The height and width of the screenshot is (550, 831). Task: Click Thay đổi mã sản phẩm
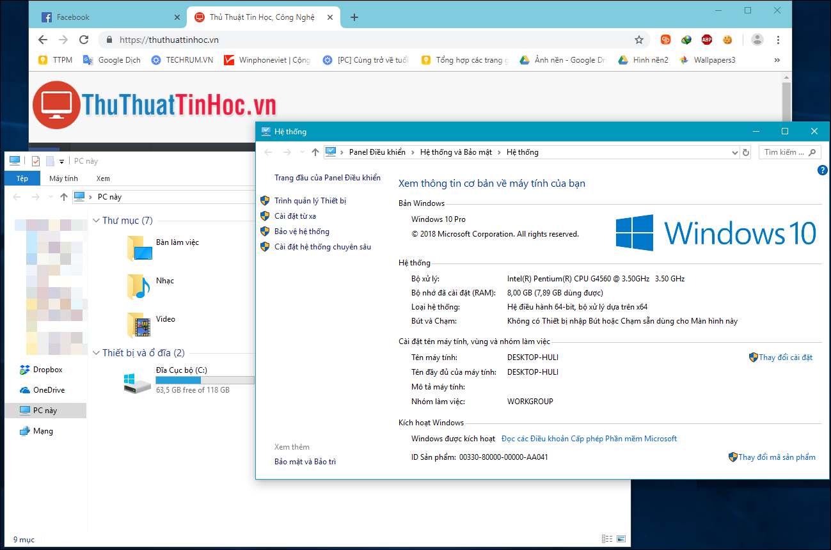[x=777, y=457]
